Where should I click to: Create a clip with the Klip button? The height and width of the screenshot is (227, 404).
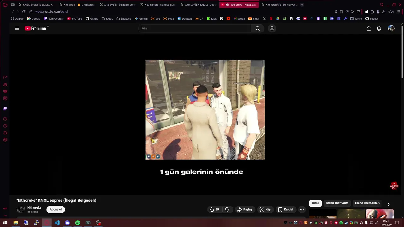click(x=265, y=209)
